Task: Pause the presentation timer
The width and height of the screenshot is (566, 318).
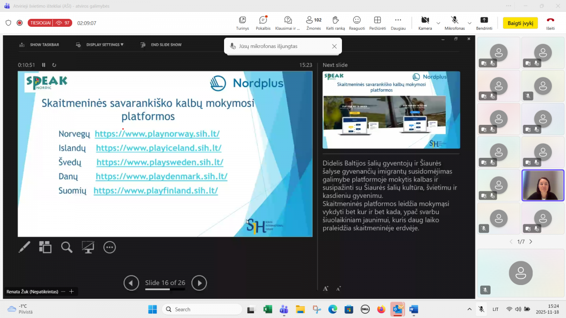Action: point(44,65)
